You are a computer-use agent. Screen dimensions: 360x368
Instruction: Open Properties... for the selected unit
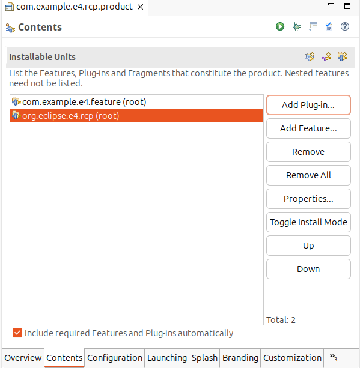tap(308, 199)
